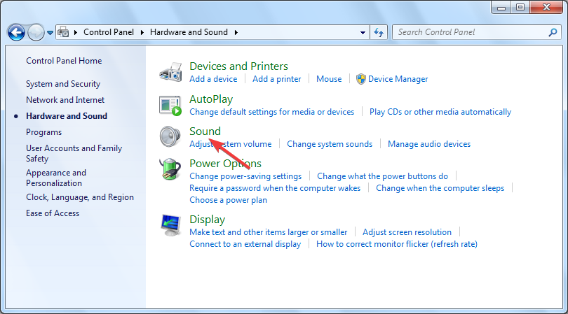Open Change system sounds link

[x=330, y=144]
